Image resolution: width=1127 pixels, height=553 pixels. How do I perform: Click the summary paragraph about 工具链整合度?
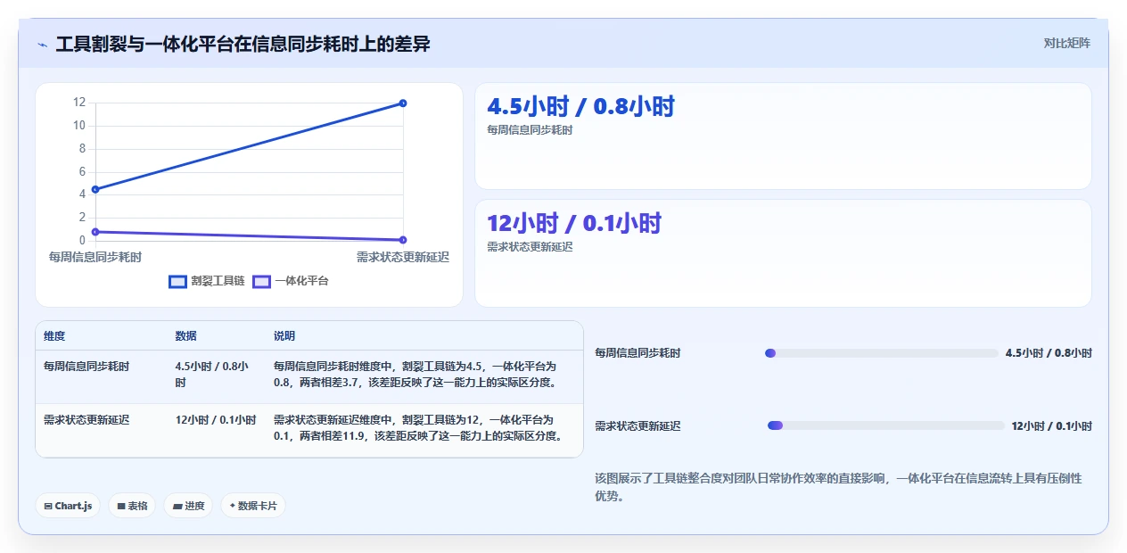coord(838,487)
